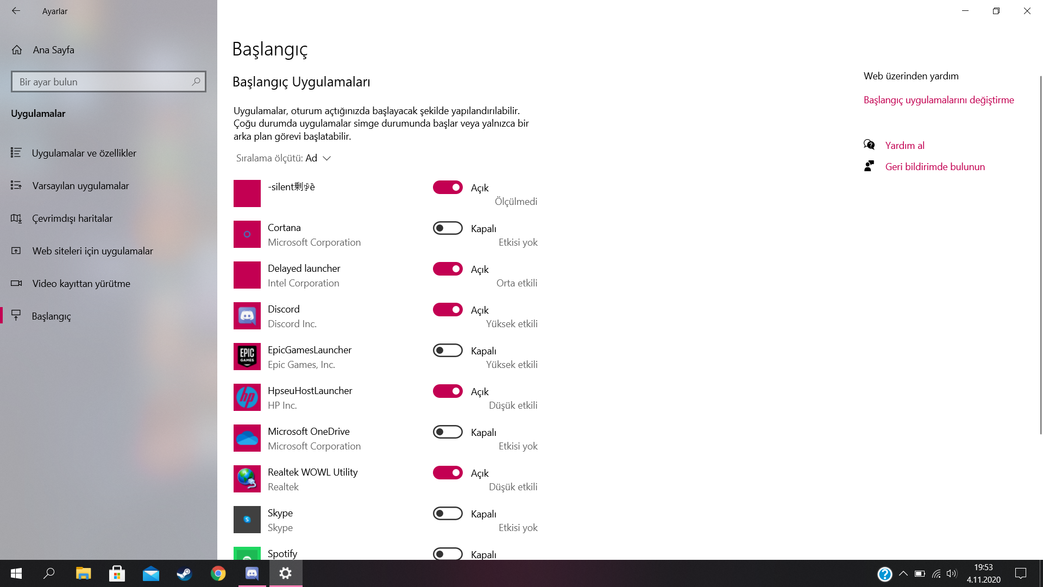Show hidden tray icons chevron
The image size is (1043, 587).
[x=903, y=573]
